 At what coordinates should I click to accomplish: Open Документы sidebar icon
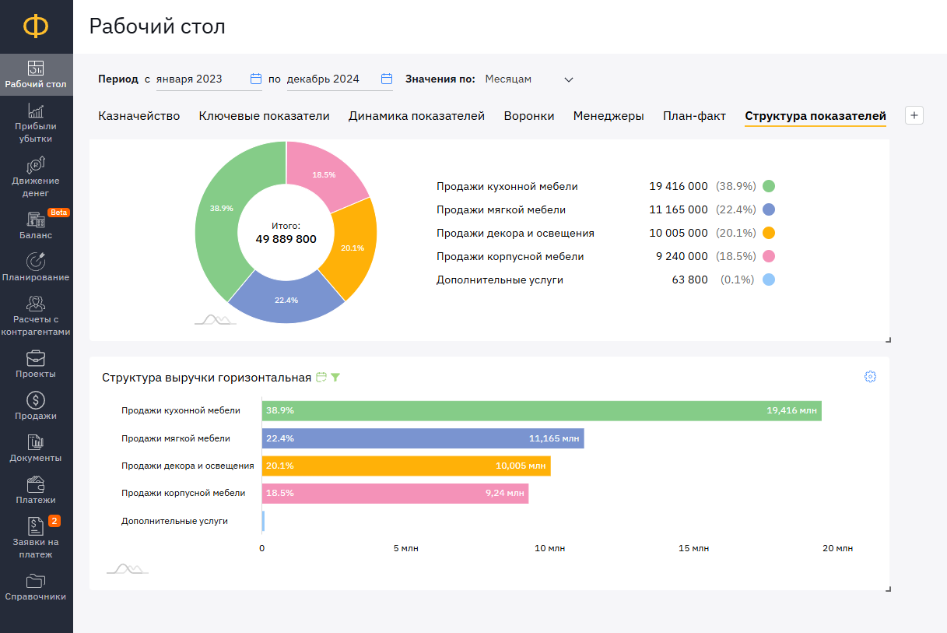tap(36, 442)
